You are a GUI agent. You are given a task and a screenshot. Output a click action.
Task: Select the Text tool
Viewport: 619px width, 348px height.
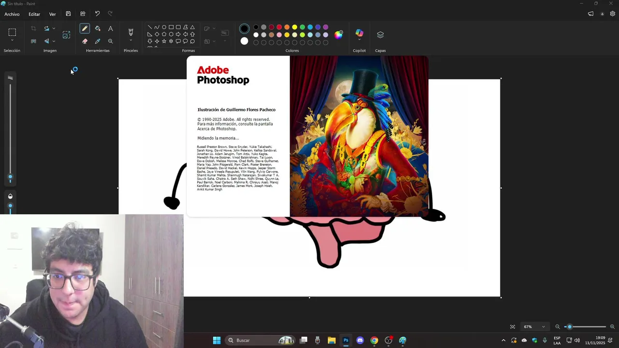point(110,29)
